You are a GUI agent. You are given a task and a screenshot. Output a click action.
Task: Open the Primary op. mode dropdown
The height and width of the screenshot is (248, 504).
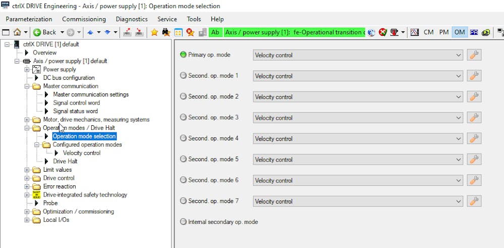358,55
